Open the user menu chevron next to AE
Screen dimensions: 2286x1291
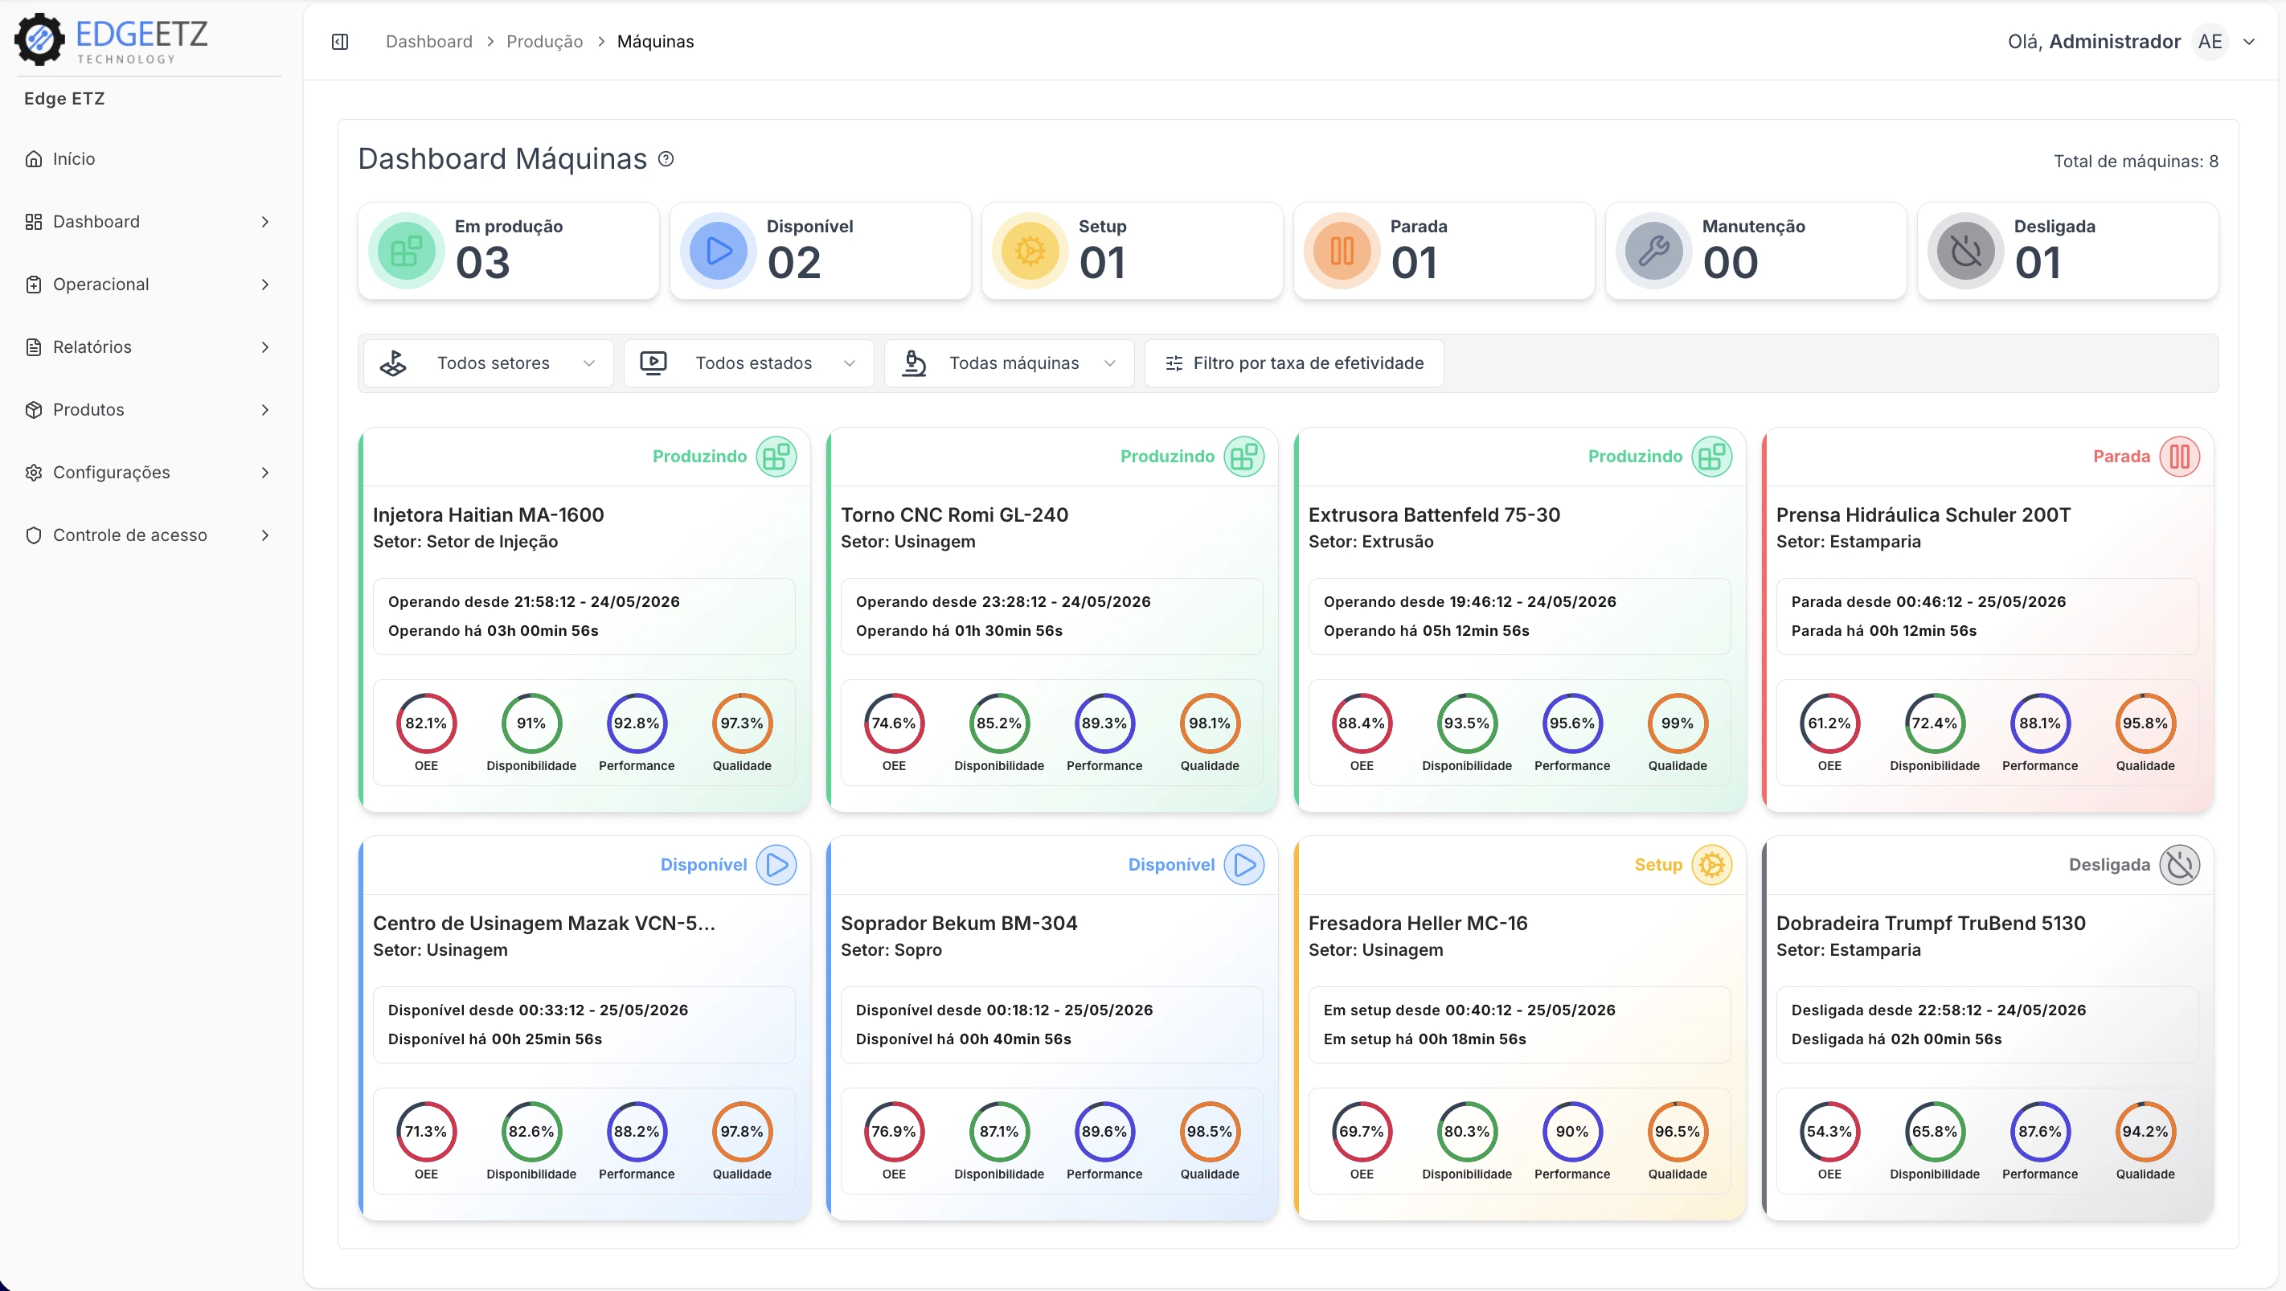coord(2249,42)
